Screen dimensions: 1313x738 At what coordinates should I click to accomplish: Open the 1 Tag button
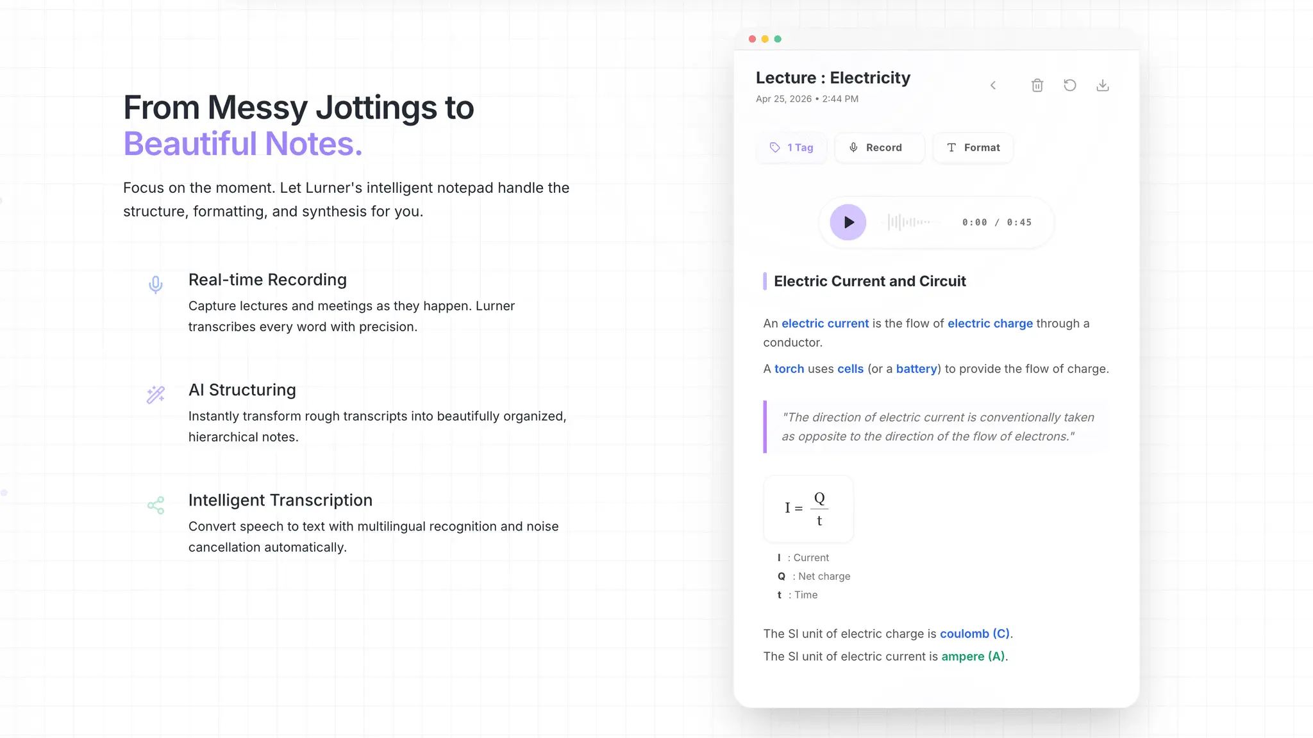coord(792,147)
